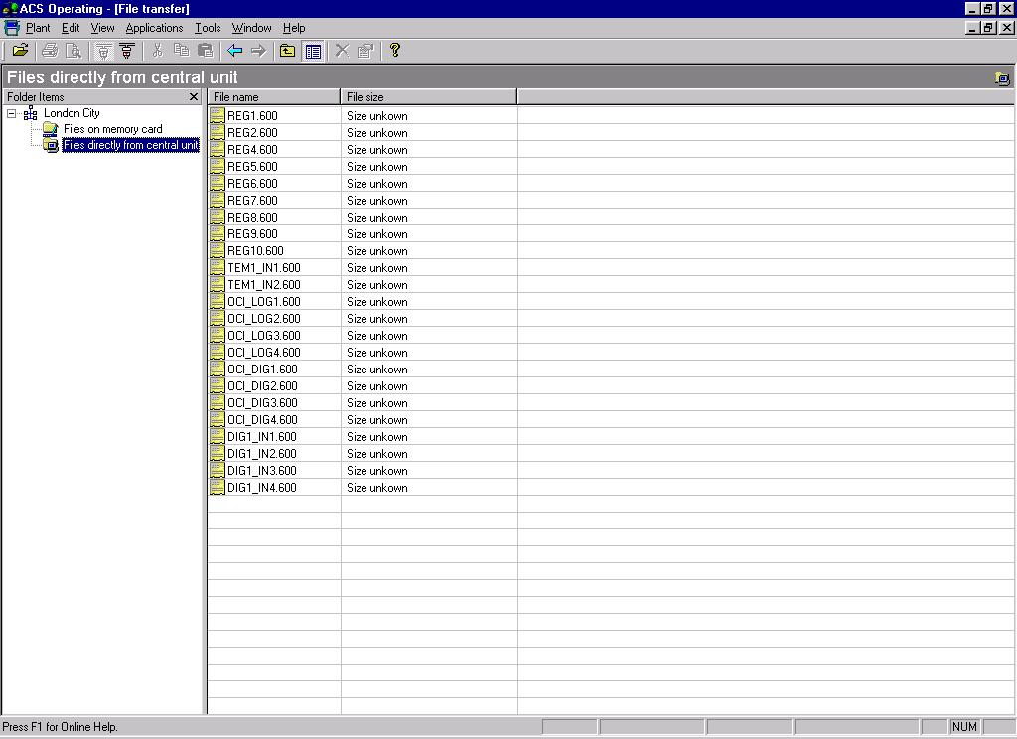Click the grey forward arrow icon
This screenshot has height=739, width=1017.
258,50
